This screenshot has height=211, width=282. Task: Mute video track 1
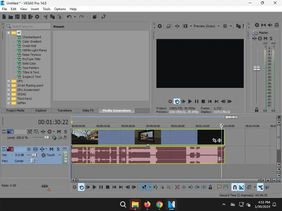point(59,132)
